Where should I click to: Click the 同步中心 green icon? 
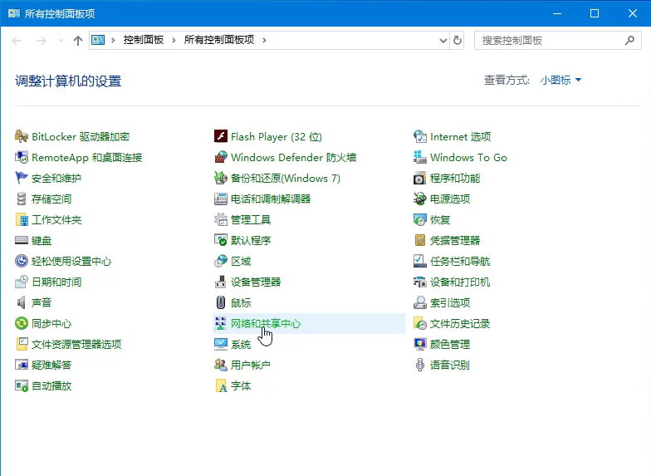tap(22, 323)
